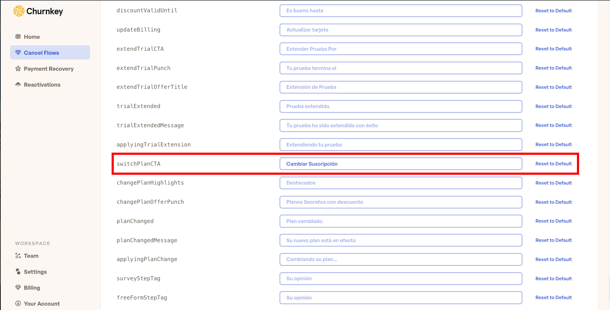Click into the trialExtendedMessage input

pyautogui.click(x=401, y=125)
